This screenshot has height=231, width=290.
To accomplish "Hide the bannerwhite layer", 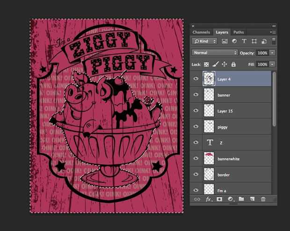I will point(196,159).
